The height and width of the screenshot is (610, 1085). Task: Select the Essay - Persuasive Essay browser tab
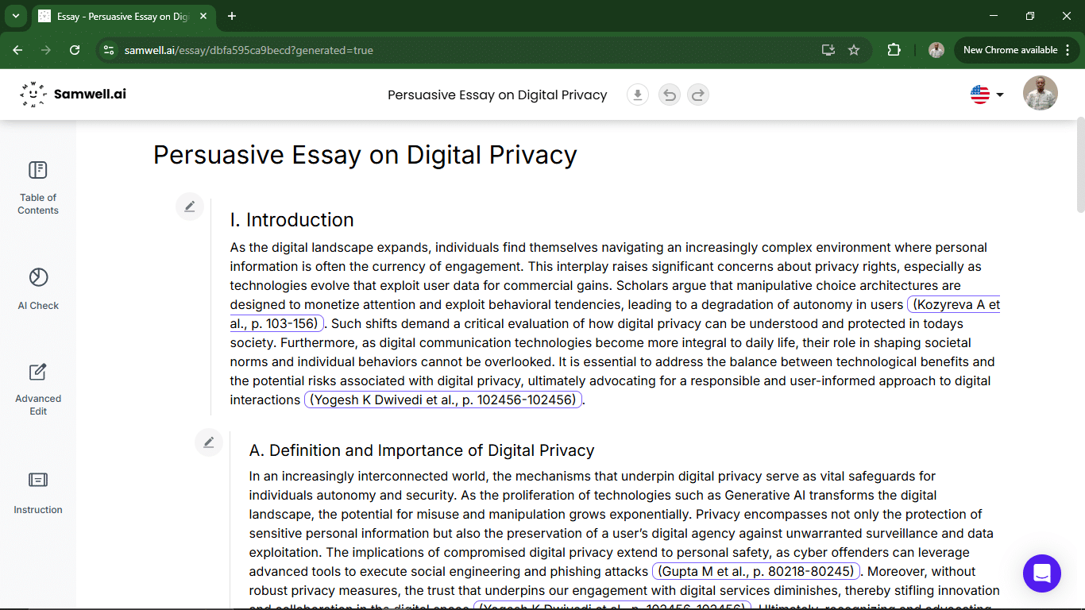(123, 16)
